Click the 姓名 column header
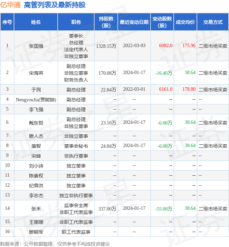229x247 pixels. (x=36, y=22)
